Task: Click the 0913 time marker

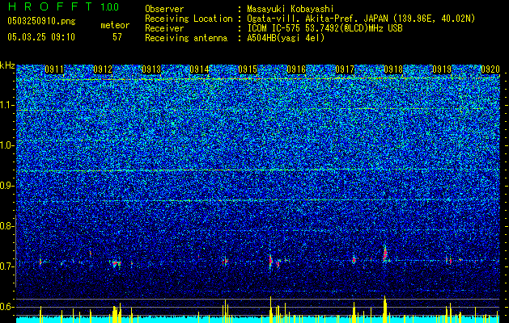Action: (151, 69)
